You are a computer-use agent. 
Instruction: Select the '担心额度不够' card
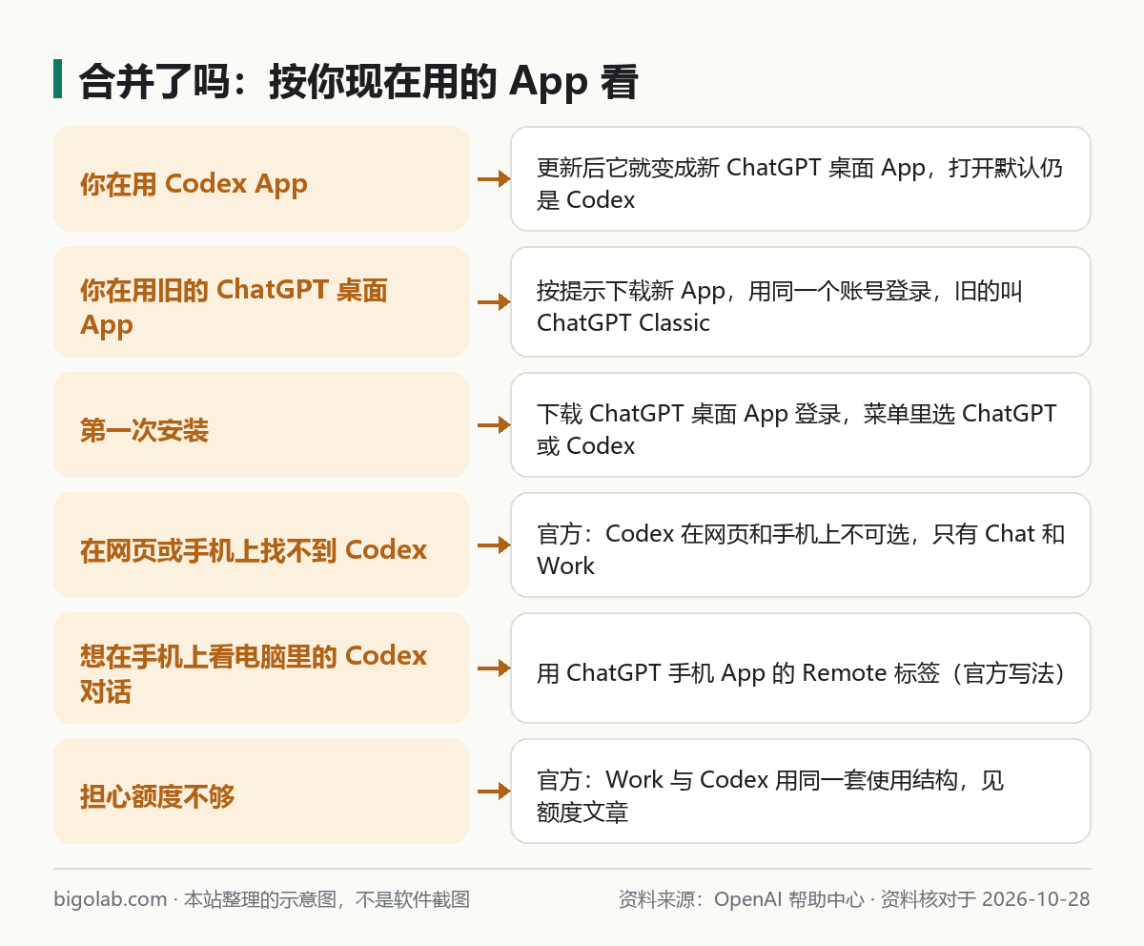(261, 791)
